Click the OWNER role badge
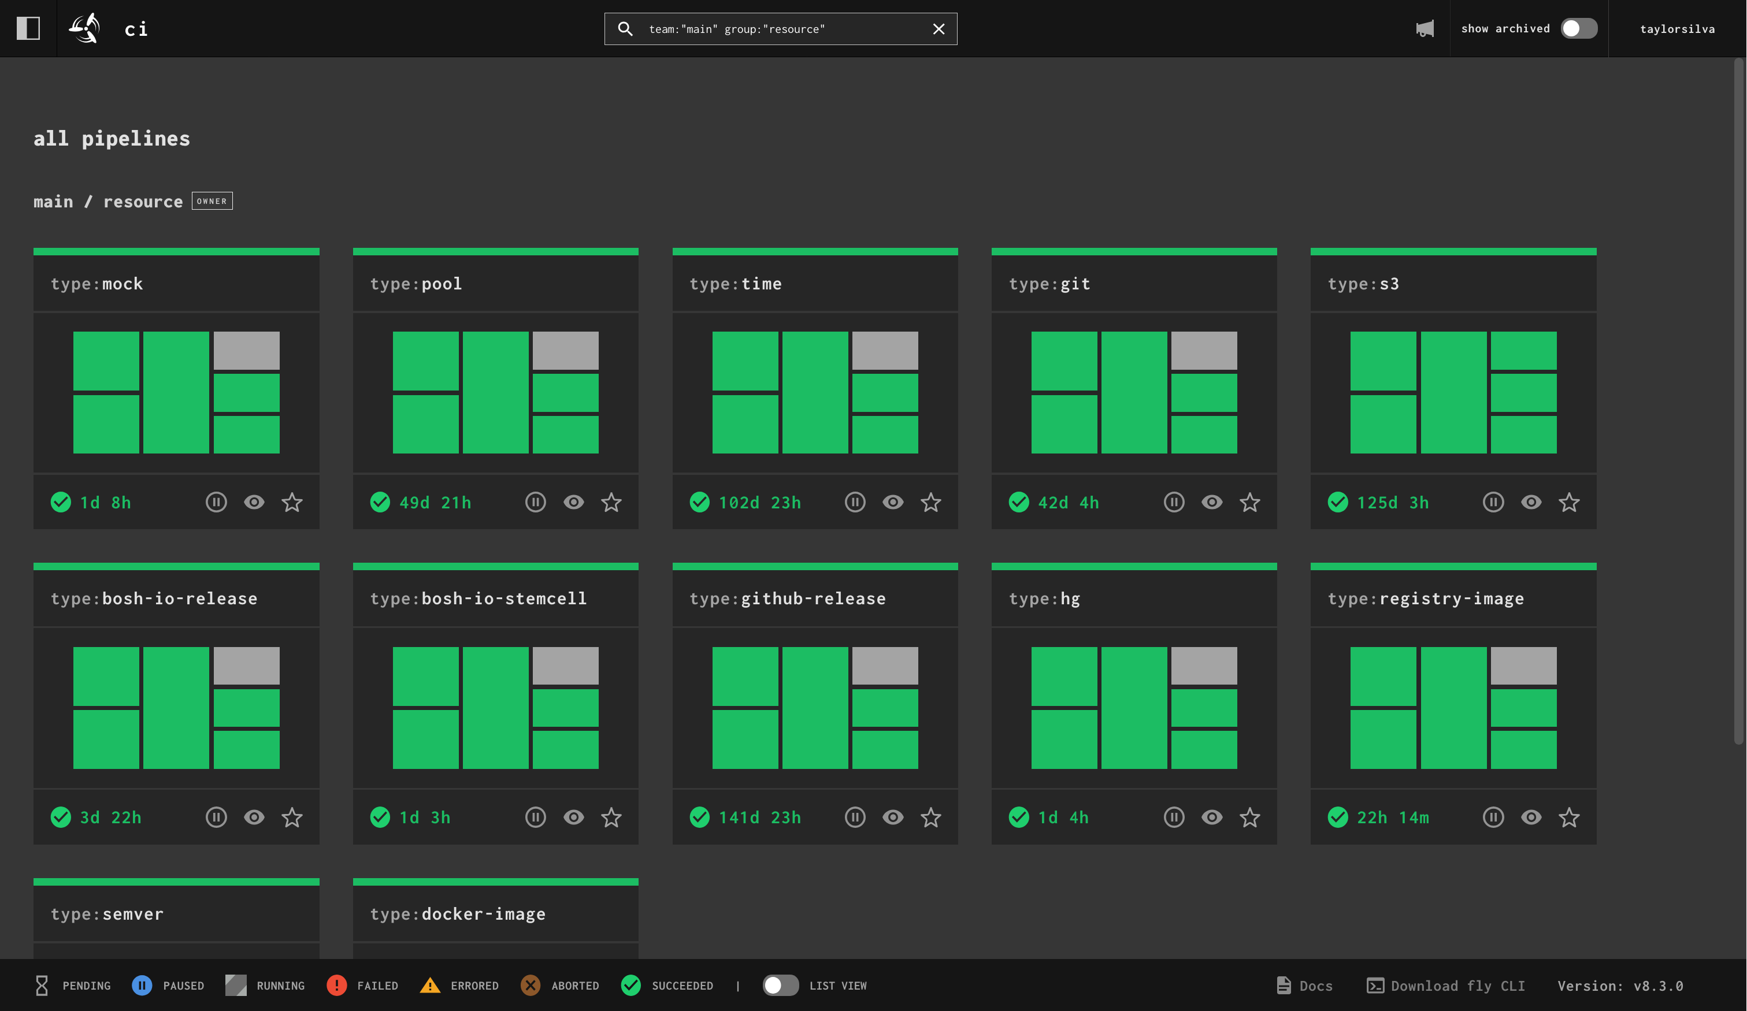This screenshot has height=1011, width=1747. (212, 201)
